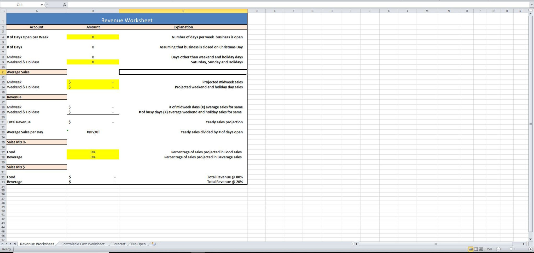Click the vertical scrollbar thumb

pyautogui.click(x=531, y=124)
